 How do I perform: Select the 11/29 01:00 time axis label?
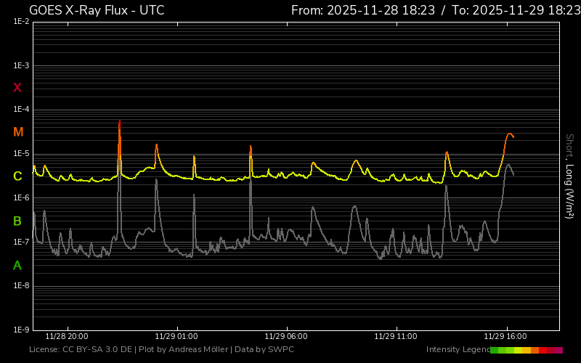point(176,337)
